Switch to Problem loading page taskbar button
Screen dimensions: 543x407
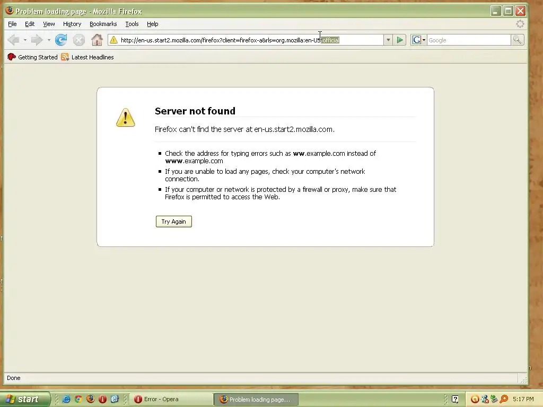pyautogui.click(x=256, y=400)
